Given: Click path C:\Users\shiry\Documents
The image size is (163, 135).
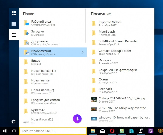Looking at the screenshot, I should click(x=45, y=45).
